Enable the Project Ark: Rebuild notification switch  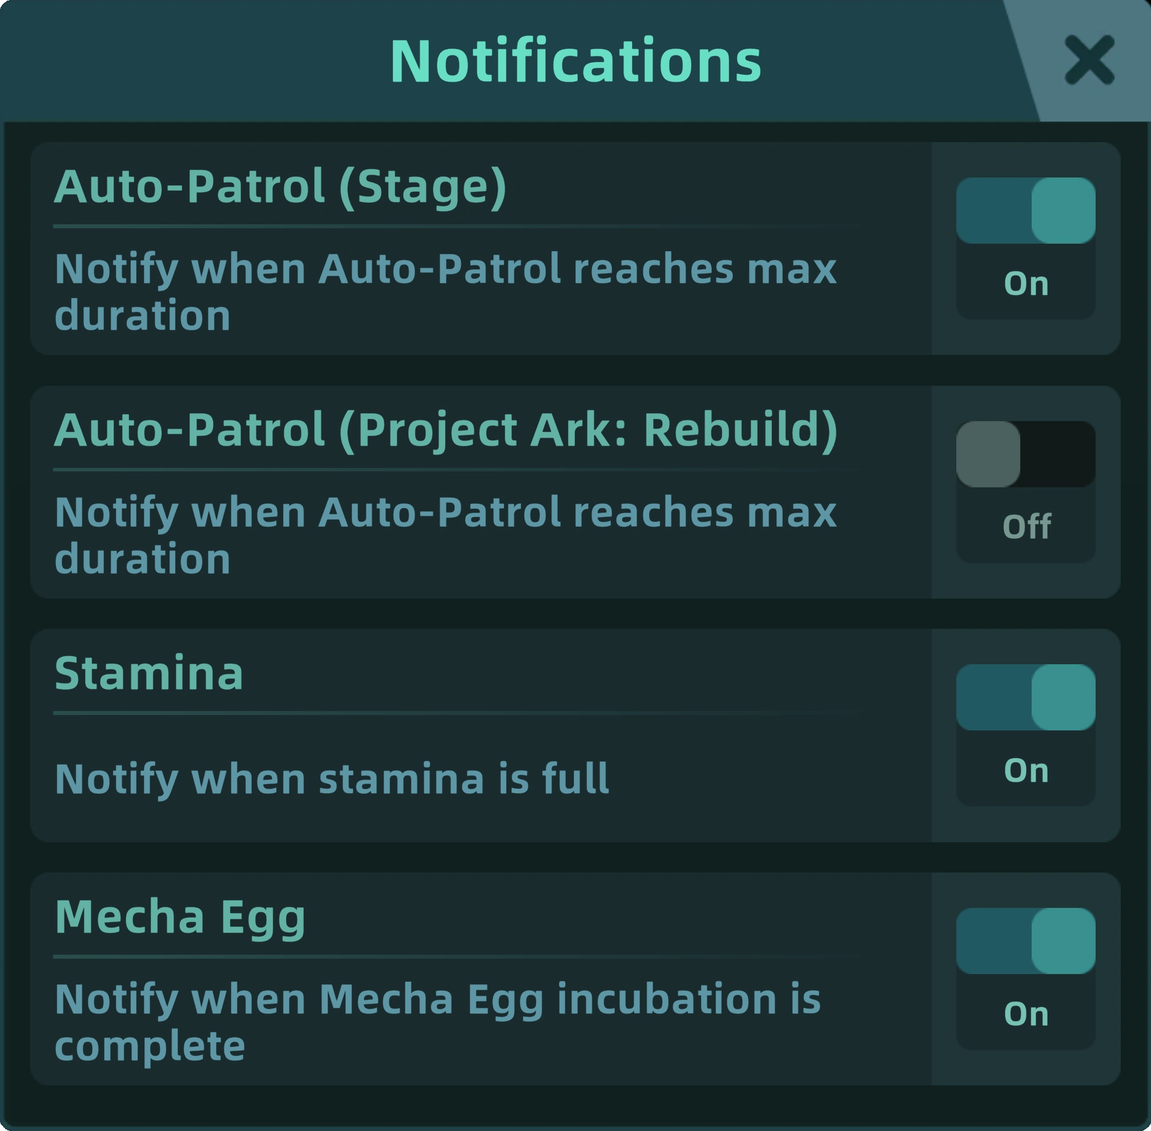(x=1025, y=454)
